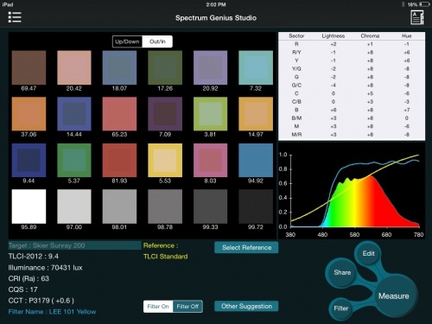Tap the Bluetooth status icon
Screen dimensions: 432x324
click(403, 4)
